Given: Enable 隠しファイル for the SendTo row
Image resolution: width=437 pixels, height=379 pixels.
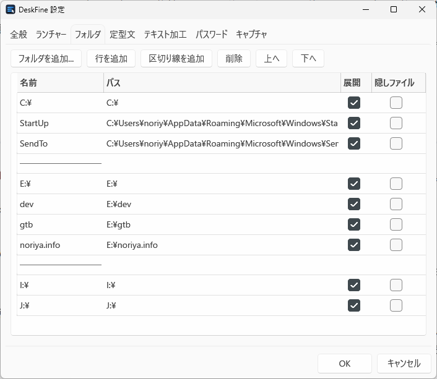Looking at the screenshot, I should [x=396, y=143].
